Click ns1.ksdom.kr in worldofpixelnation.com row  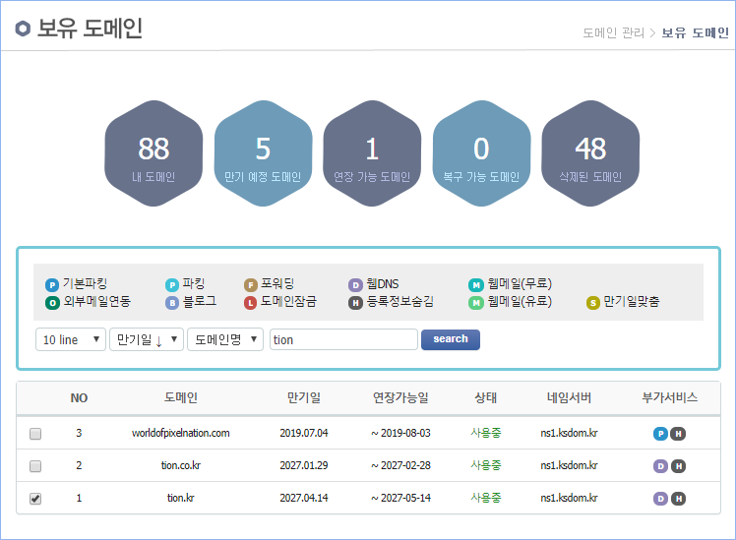pos(569,433)
